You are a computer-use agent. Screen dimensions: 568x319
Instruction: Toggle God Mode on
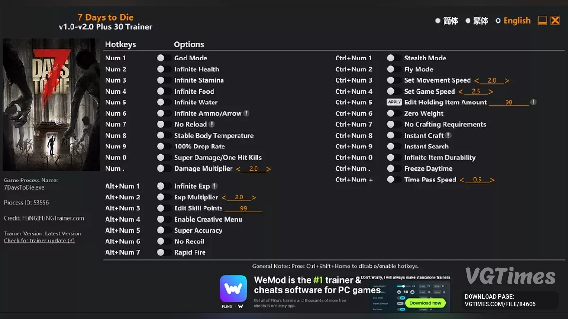click(164, 58)
